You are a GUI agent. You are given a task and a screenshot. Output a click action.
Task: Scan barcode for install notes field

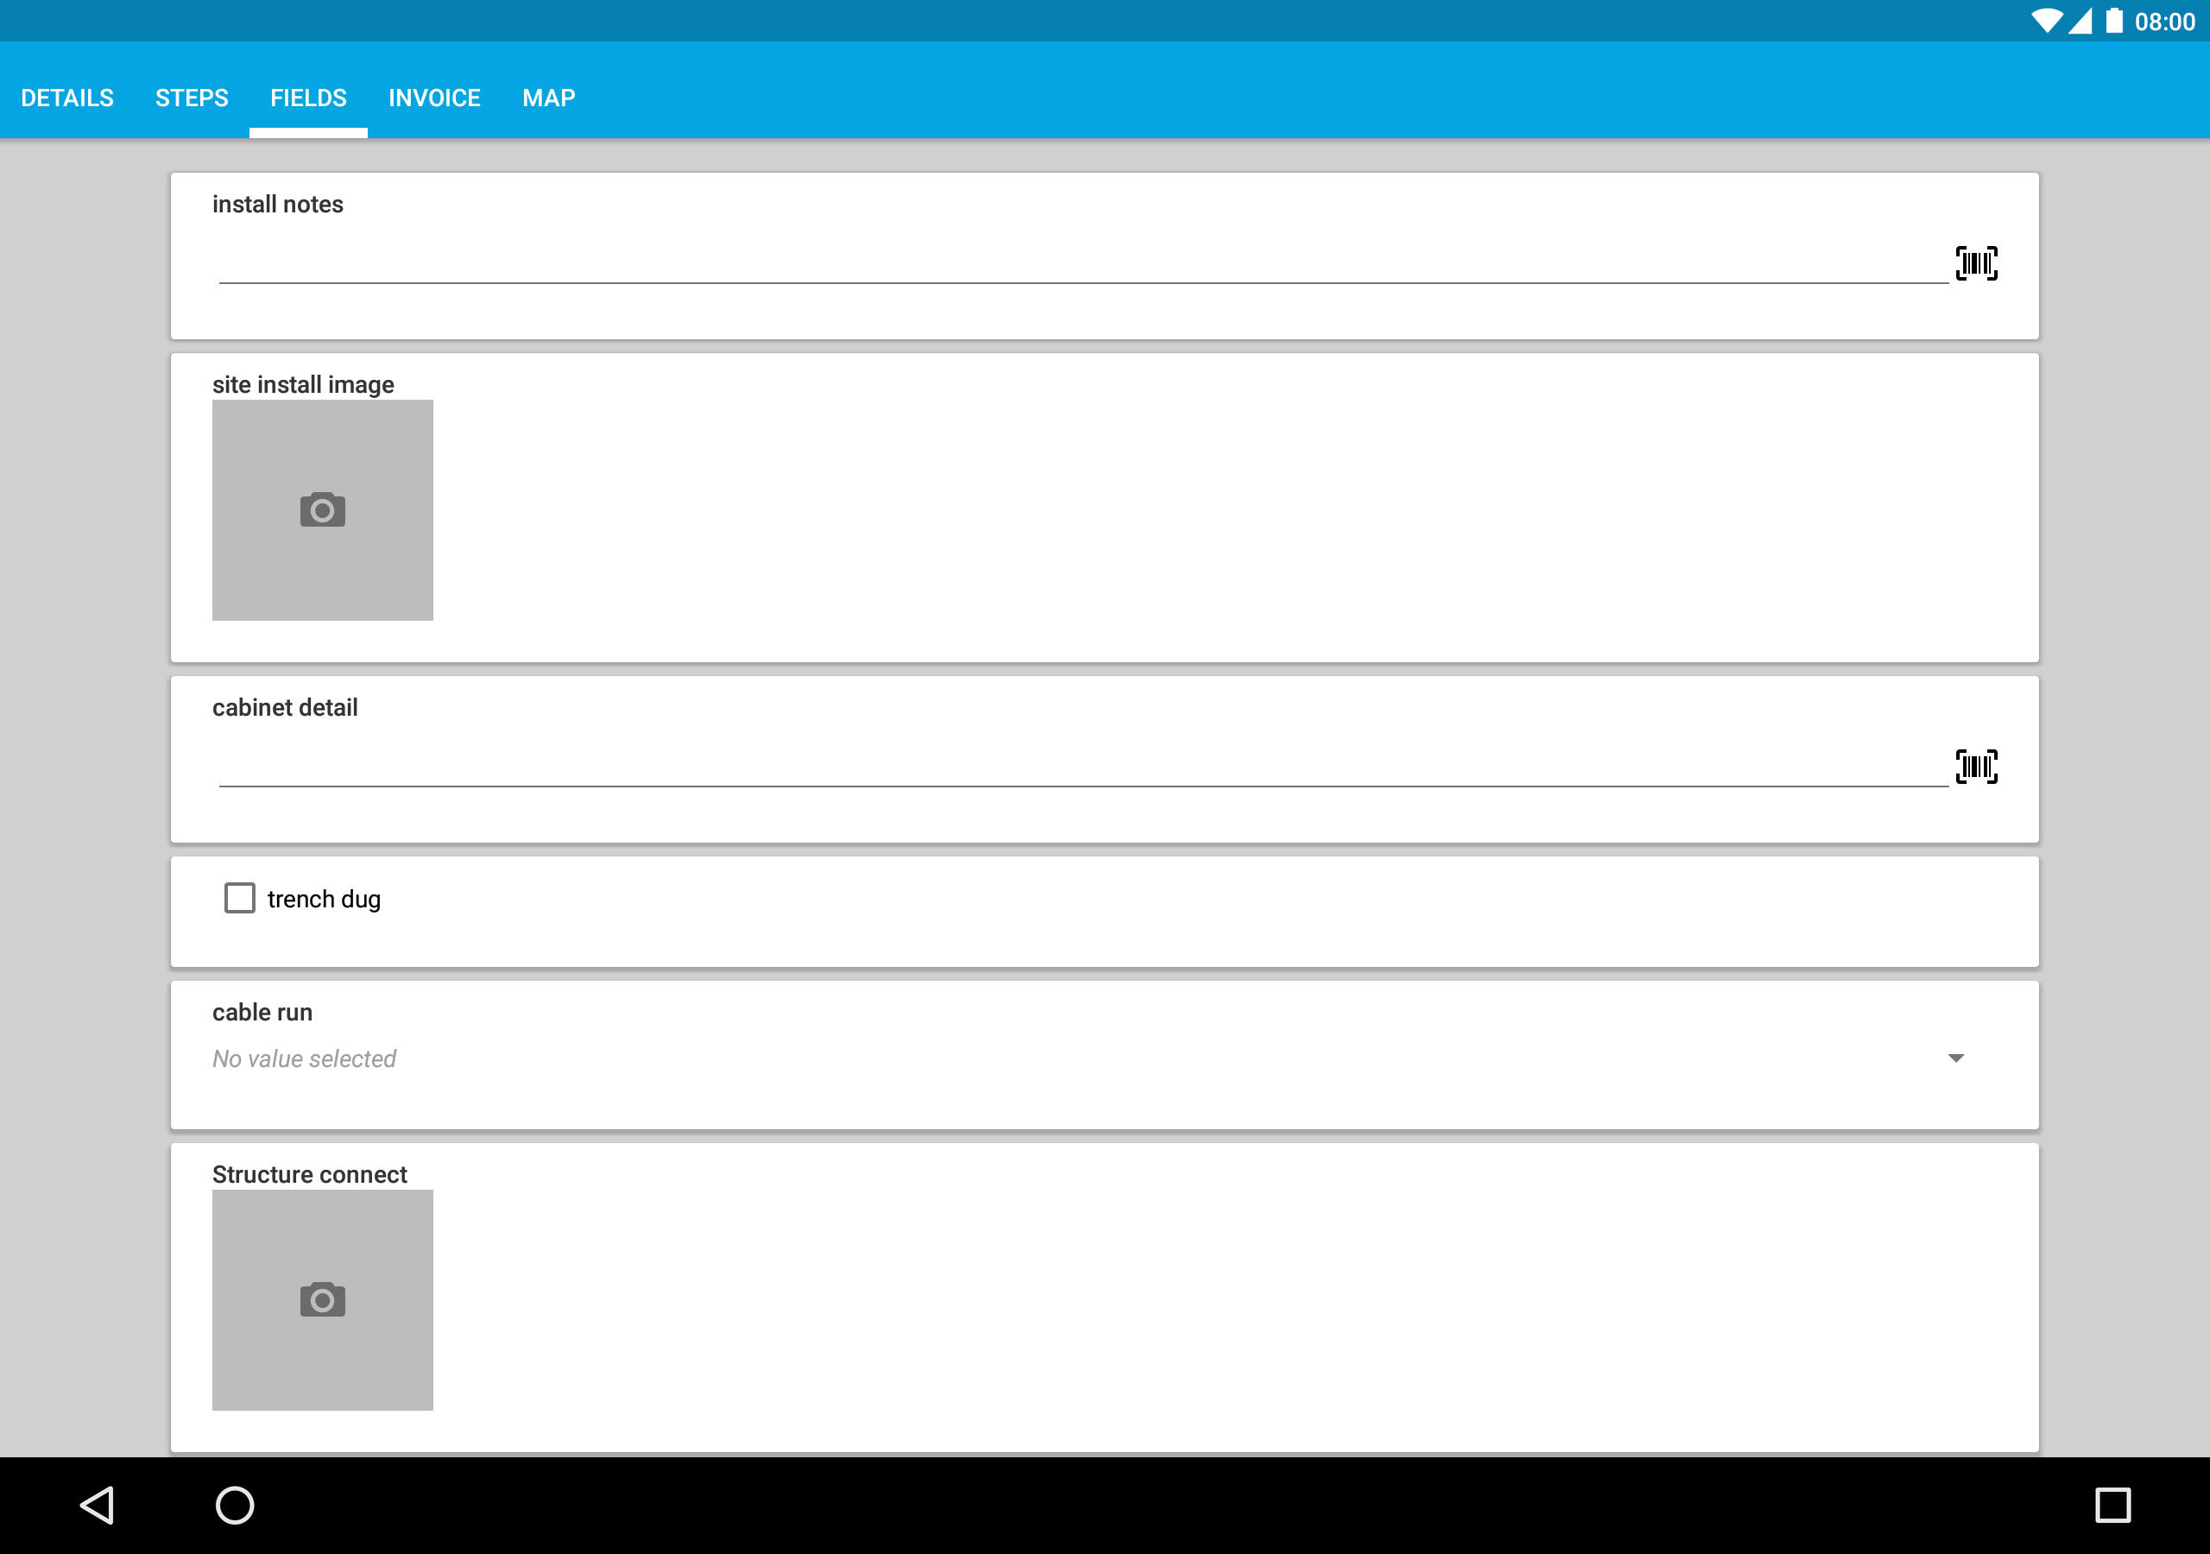[1976, 262]
